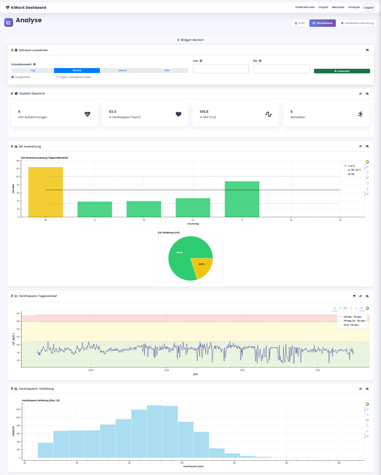Click the Bokeh logo on BSI chart

tap(367, 162)
